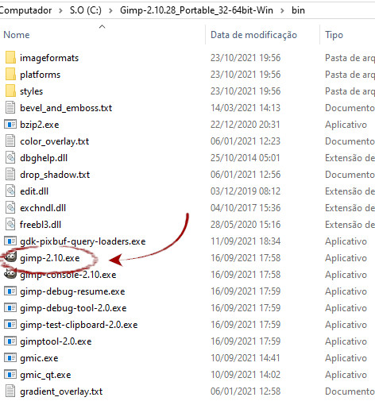
Task: Select the imageformats folder icon
Action: pos(10,58)
